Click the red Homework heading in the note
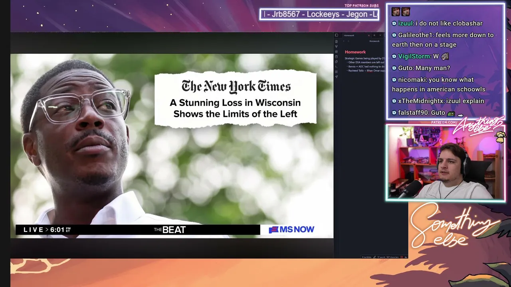Image resolution: width=511 pixels, height=287 pixels. pos(355,52)
